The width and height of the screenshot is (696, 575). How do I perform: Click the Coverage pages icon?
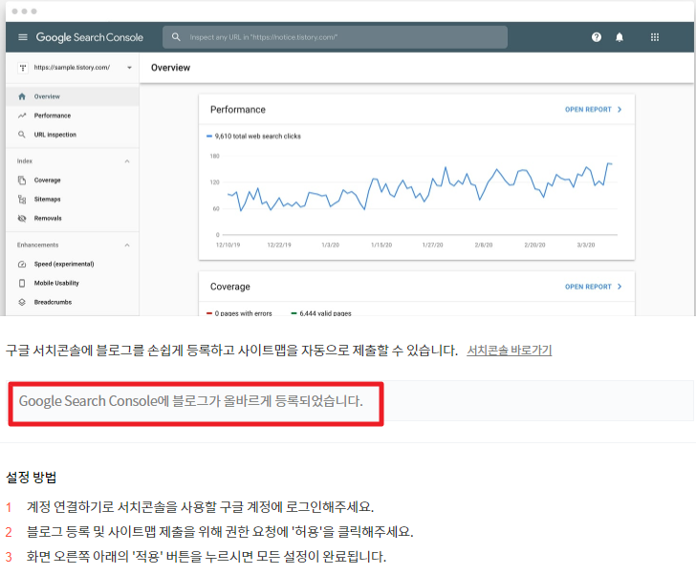coord(22,180)
